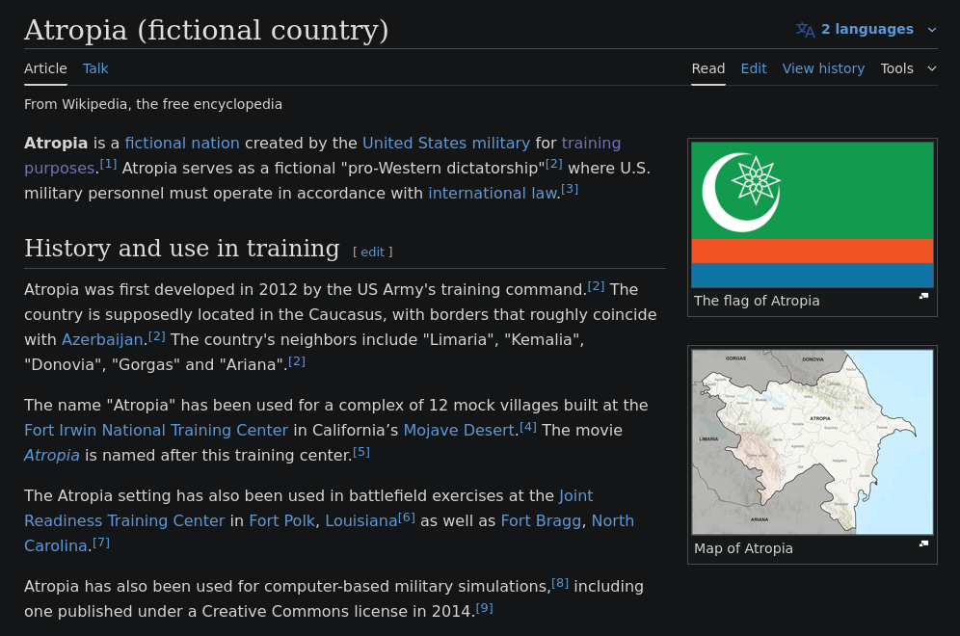Screen dimensions: 960x636
Task: Select the Article tab
Action: [45, 68]
